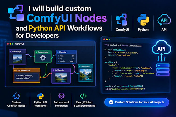Screen dimensions: 176x117
Task: Click the orange dot on CLIP Text Encode node
Action: (15, 71)
